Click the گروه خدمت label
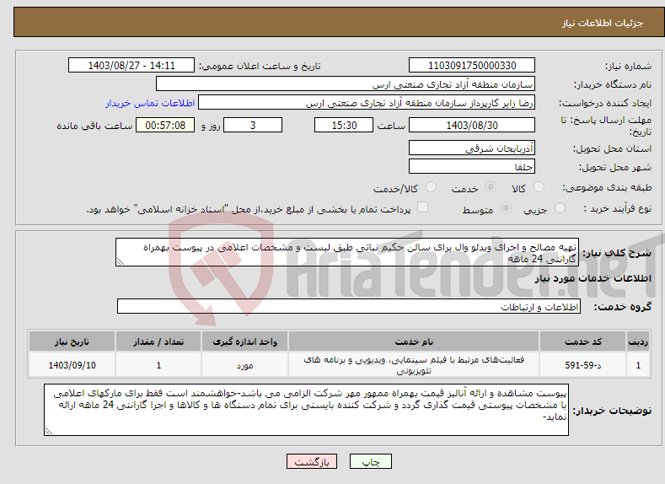 coord(623,307)
